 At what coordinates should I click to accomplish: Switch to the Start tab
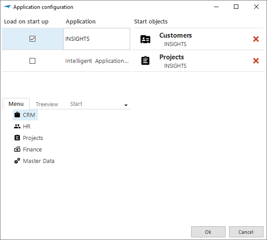(x=76, y=104)
